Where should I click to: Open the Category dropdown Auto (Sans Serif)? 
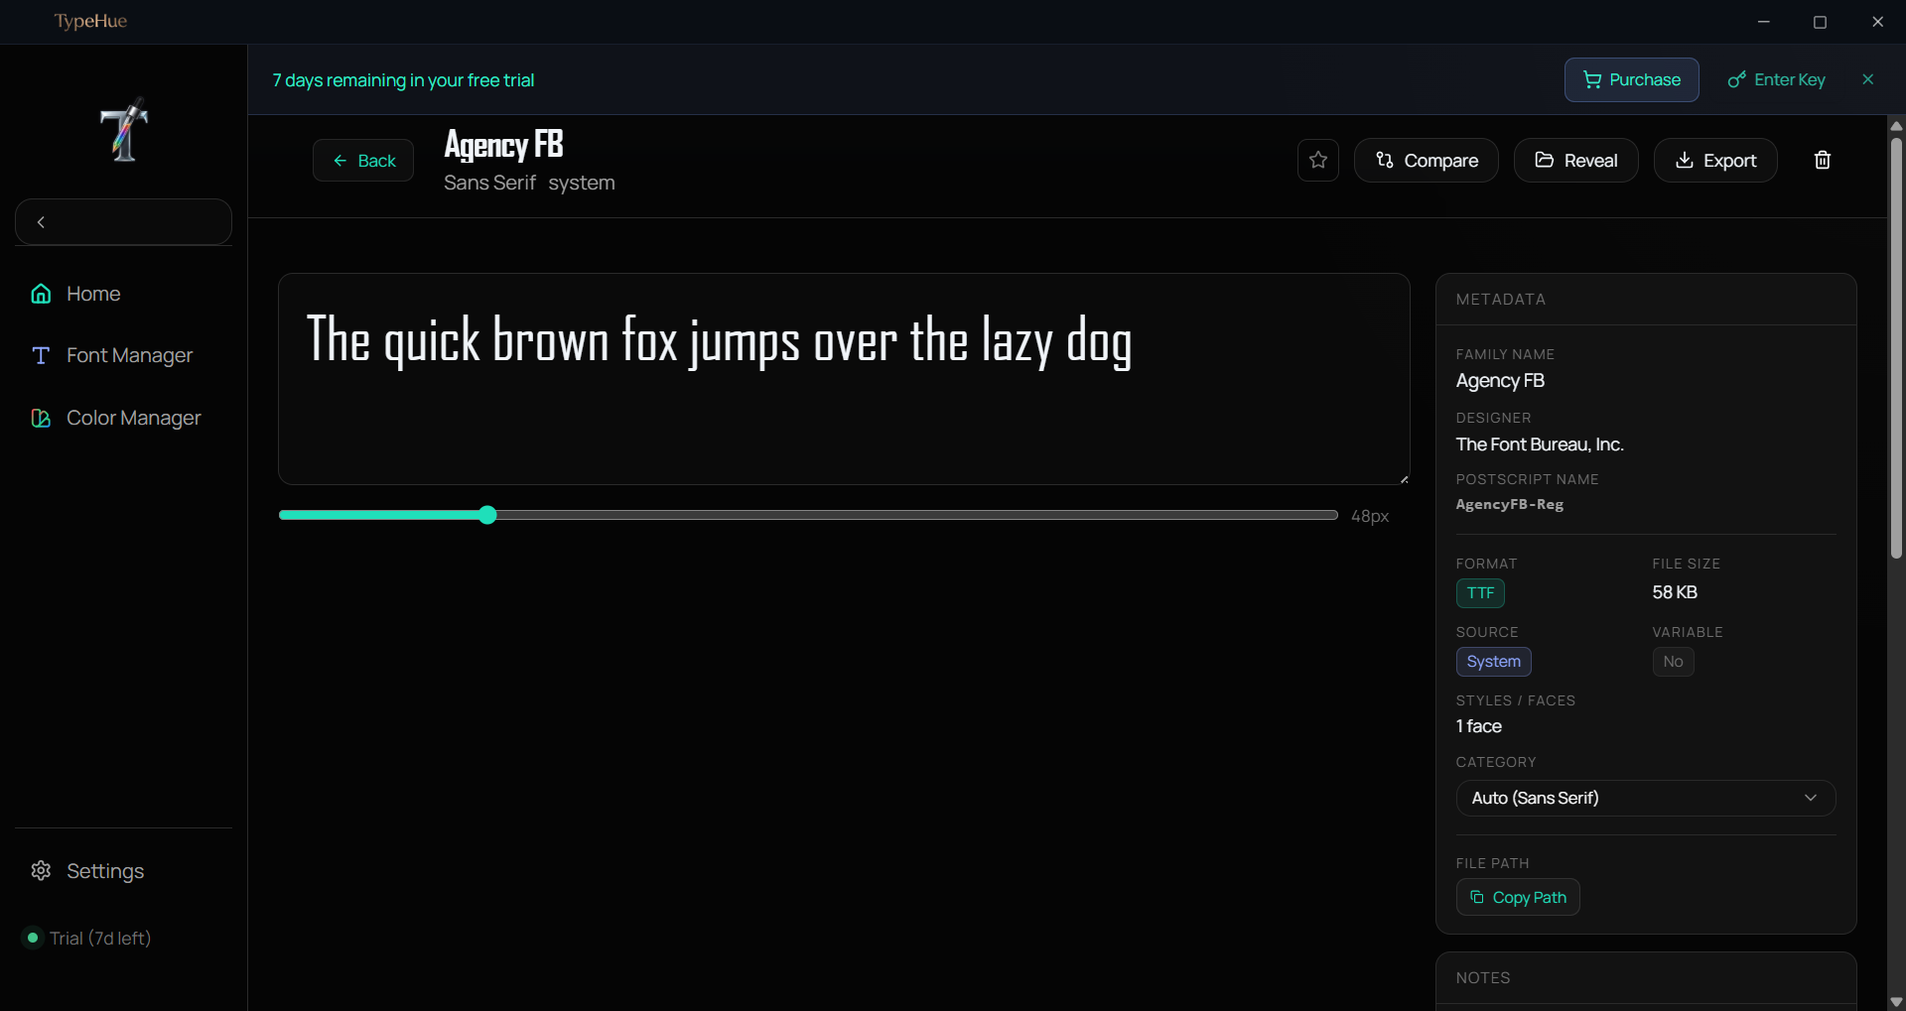(1646, 798)
